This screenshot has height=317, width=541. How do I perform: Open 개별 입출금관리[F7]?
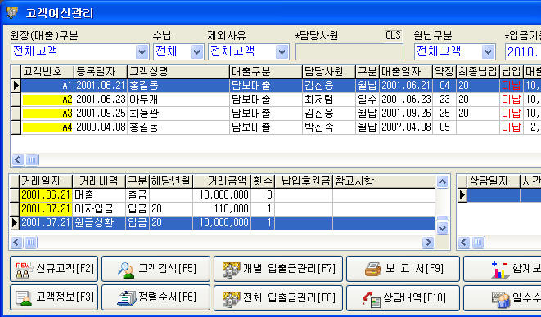click(278, 269)
